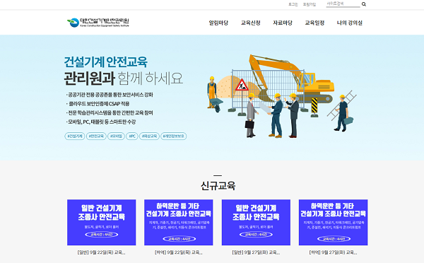
Task: Open the 교육신청 menu
Action: (250, 23)
